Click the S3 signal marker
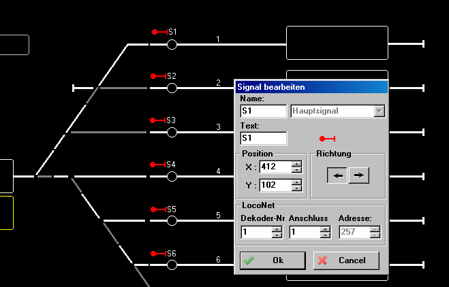This screenshot has width=449, height=287. [159, 120]
